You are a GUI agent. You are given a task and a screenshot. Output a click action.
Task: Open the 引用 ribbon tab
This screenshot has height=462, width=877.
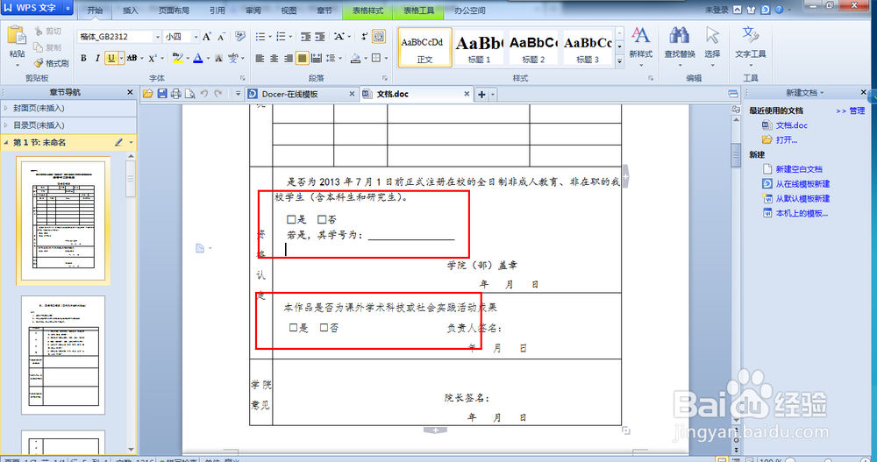(217, 11)
